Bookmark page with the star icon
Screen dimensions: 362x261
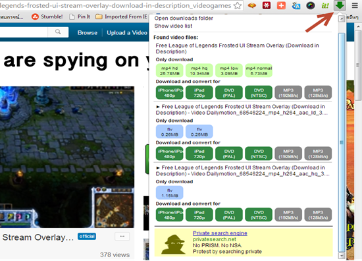coord(238,5)
